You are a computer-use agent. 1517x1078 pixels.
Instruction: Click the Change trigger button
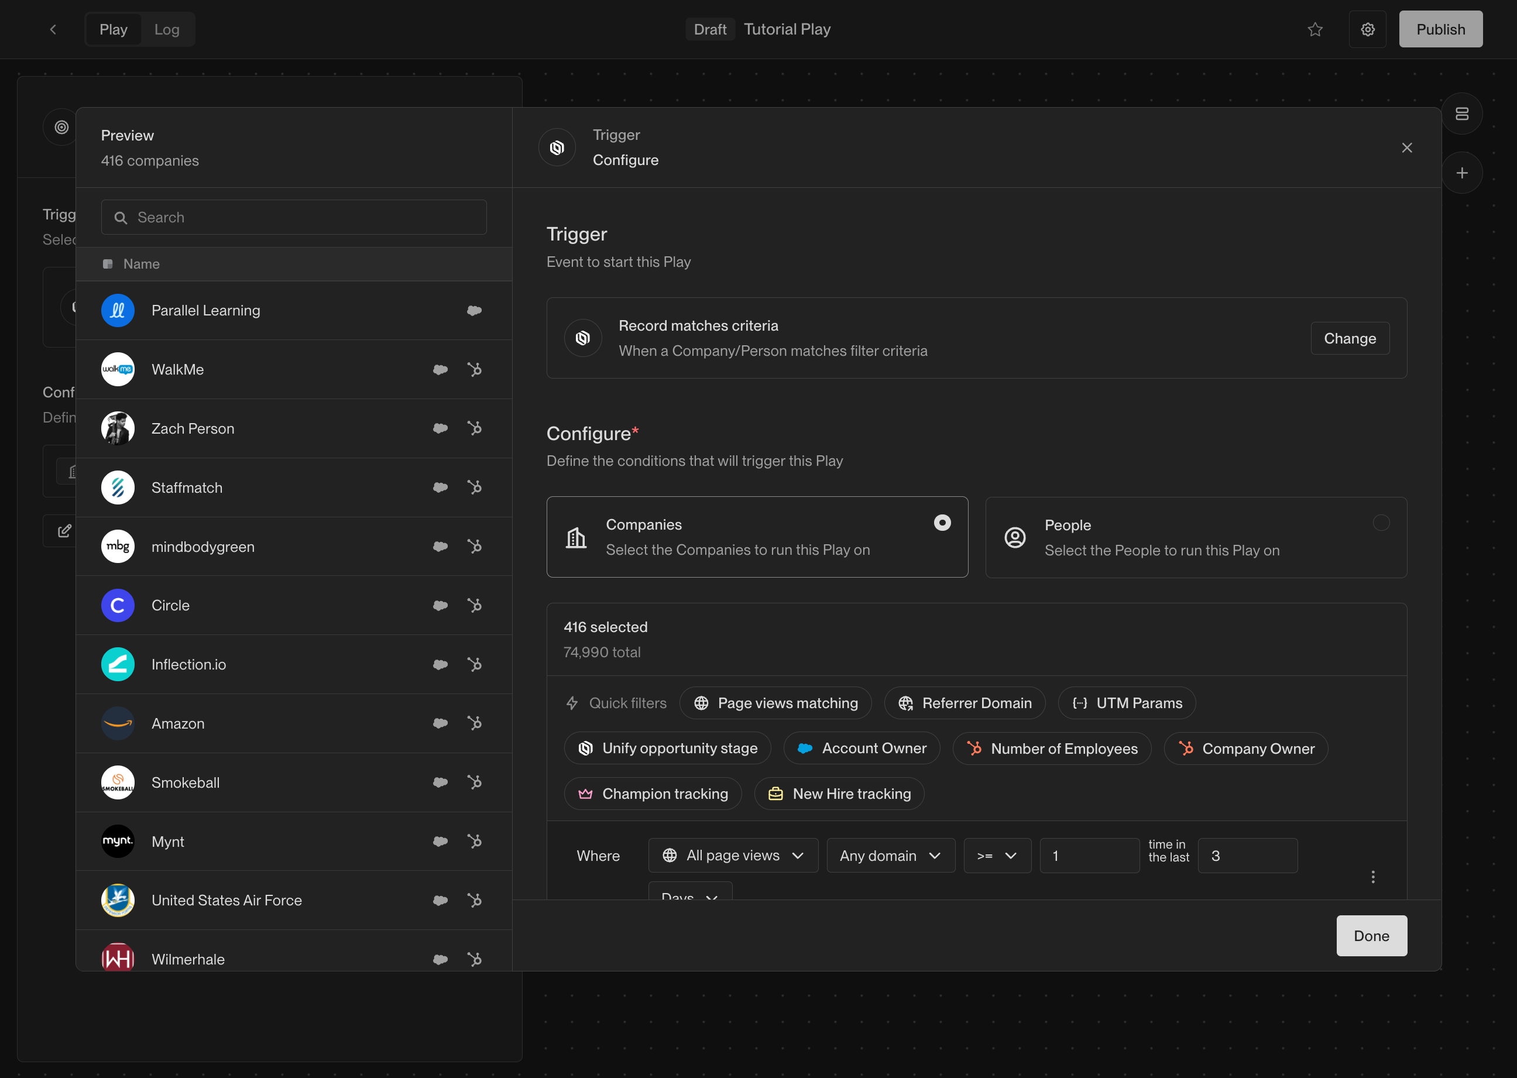[1349, 338]
